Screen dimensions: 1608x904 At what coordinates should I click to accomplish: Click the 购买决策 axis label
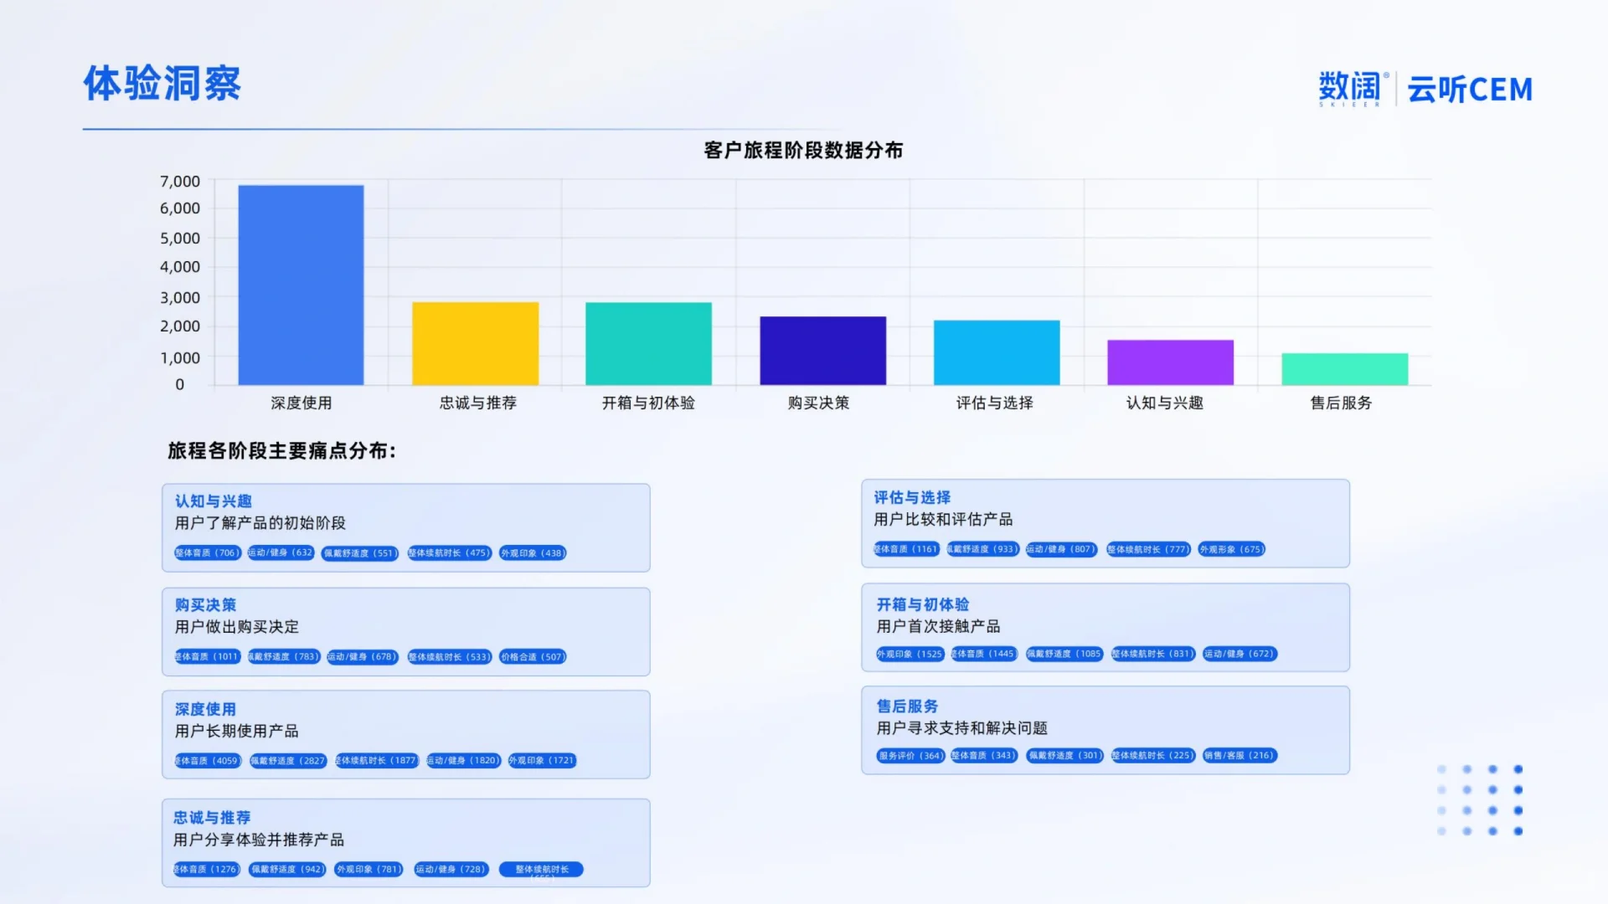821,403
